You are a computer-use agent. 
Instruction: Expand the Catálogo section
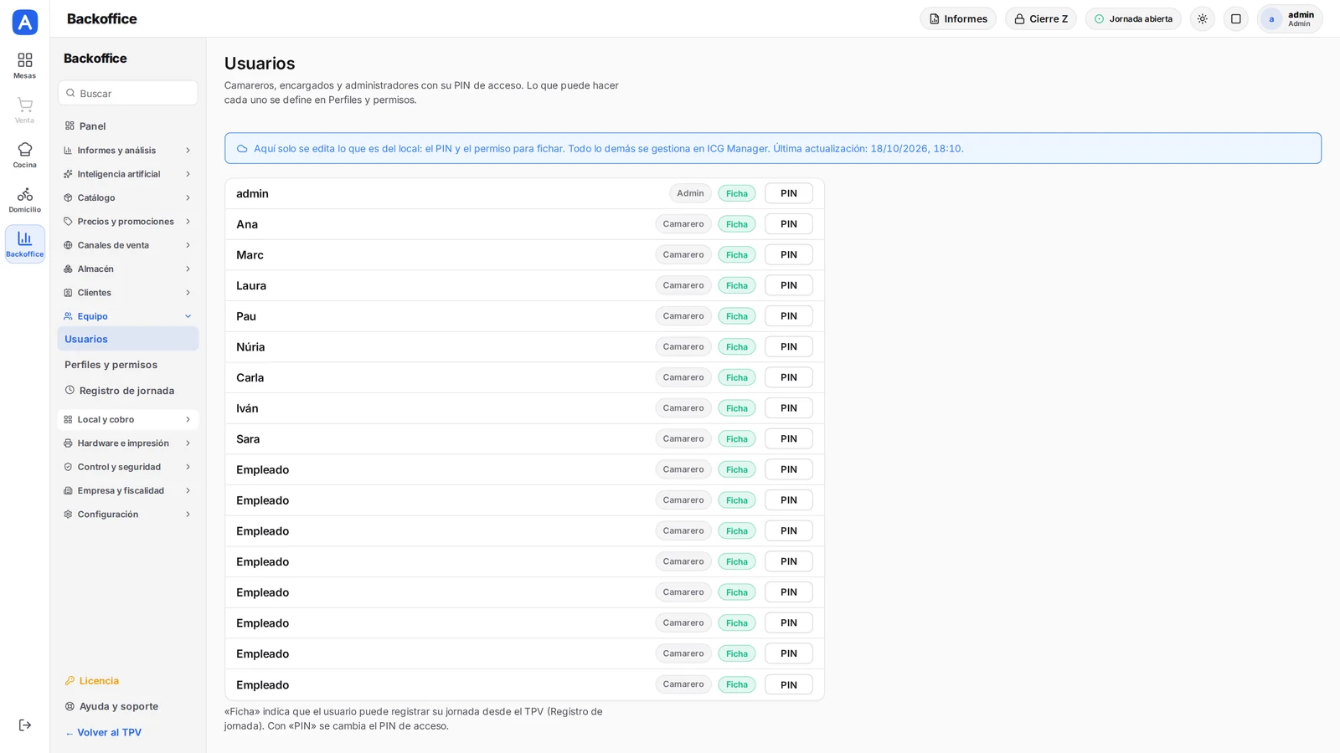[128, 198]
